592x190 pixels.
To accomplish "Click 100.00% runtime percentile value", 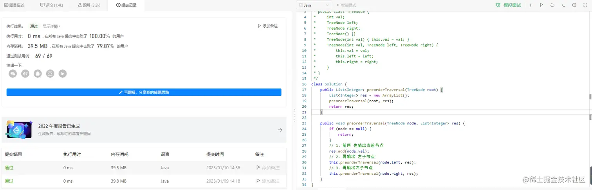I will pyautogui.click(x=99, y=36).
